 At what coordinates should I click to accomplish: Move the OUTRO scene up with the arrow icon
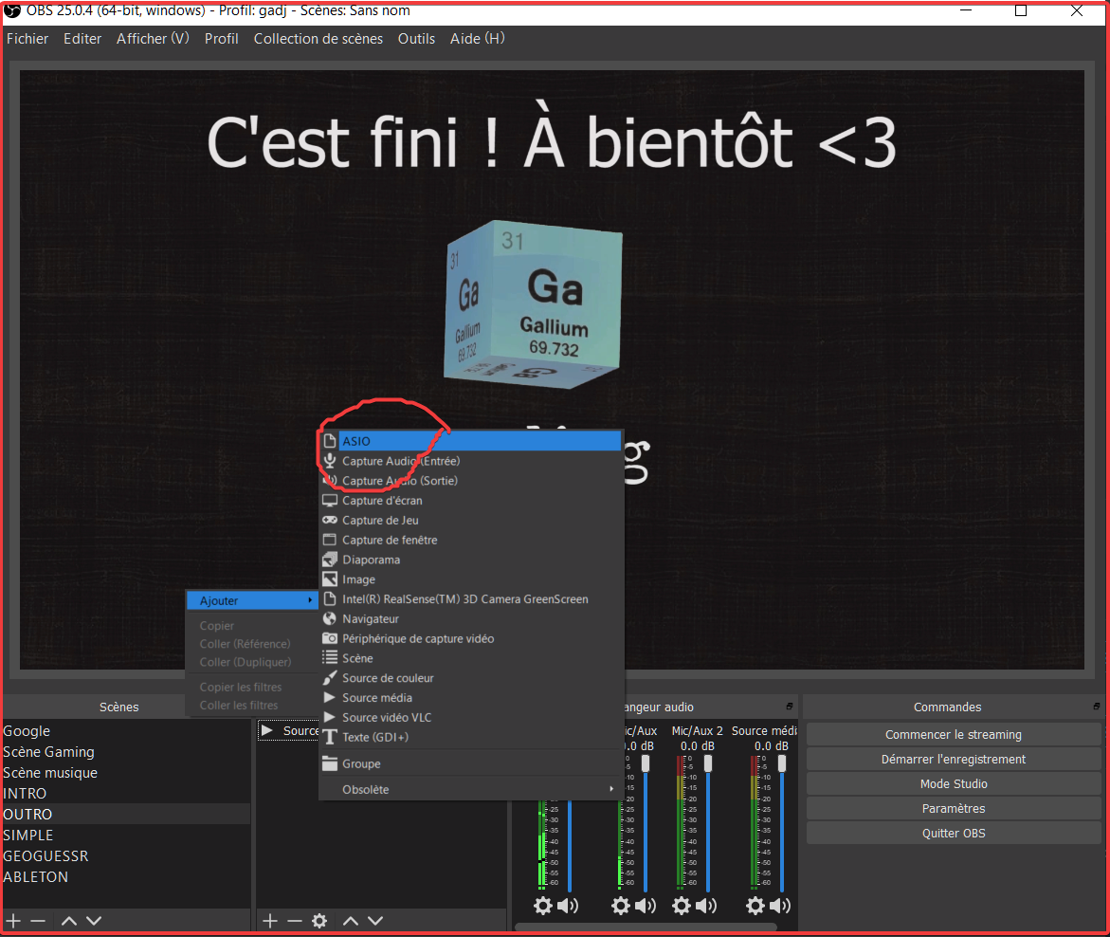click(67, 920)
